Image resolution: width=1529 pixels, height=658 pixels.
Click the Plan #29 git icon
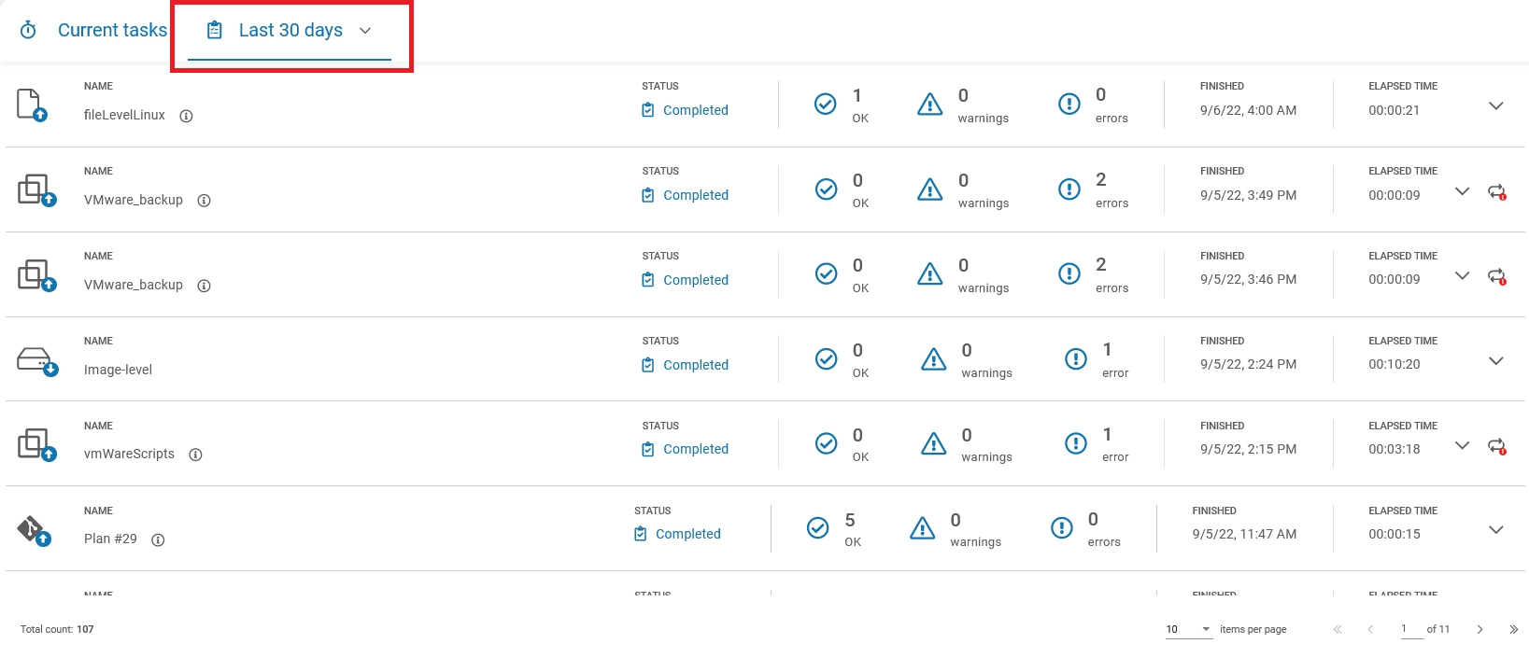(x=34, y=531)
